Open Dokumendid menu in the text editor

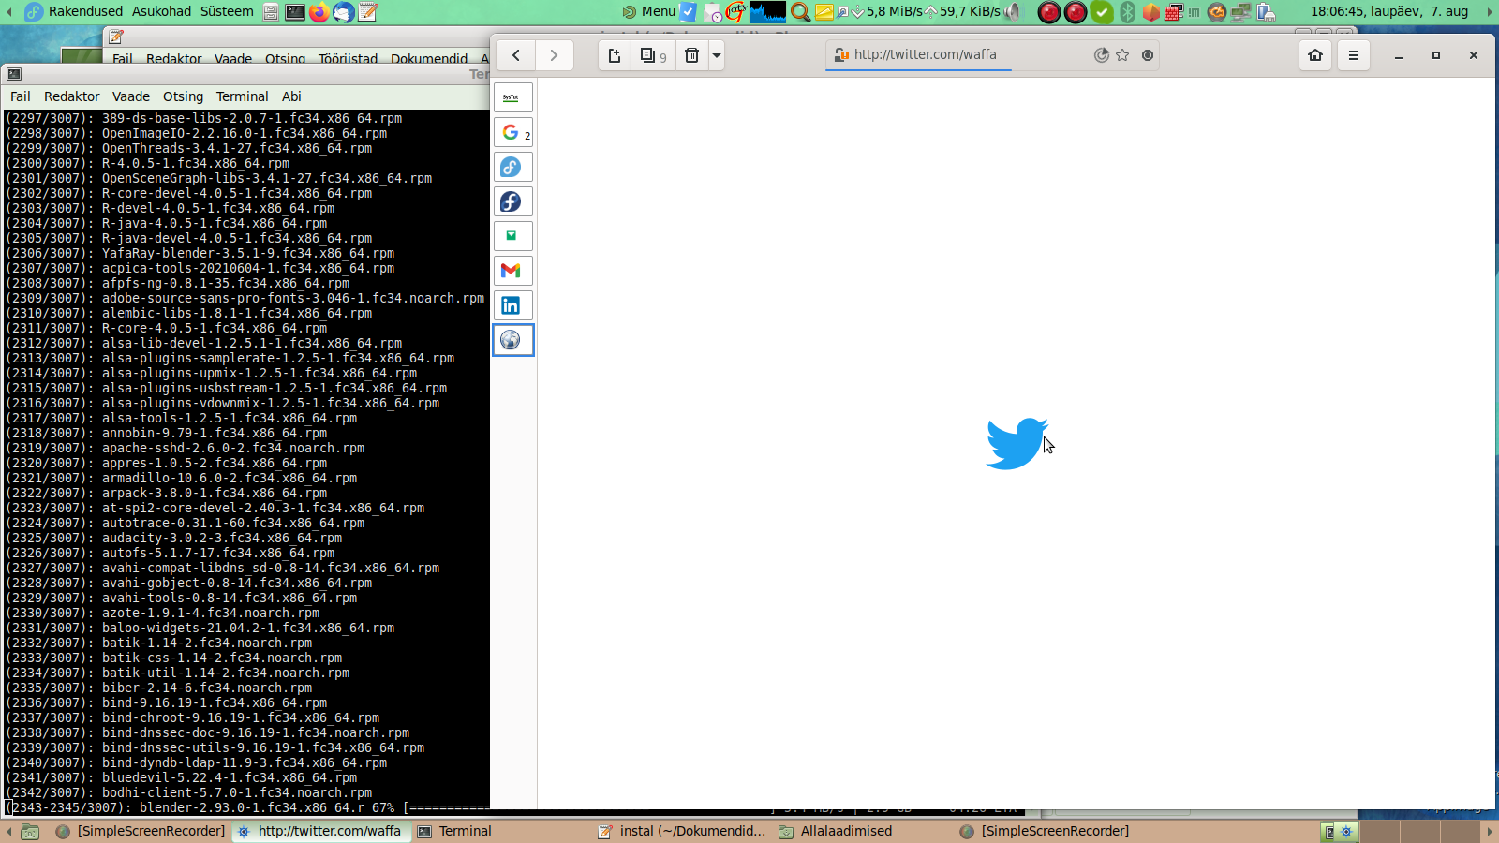pyautogui.click(x=429, y=58)
